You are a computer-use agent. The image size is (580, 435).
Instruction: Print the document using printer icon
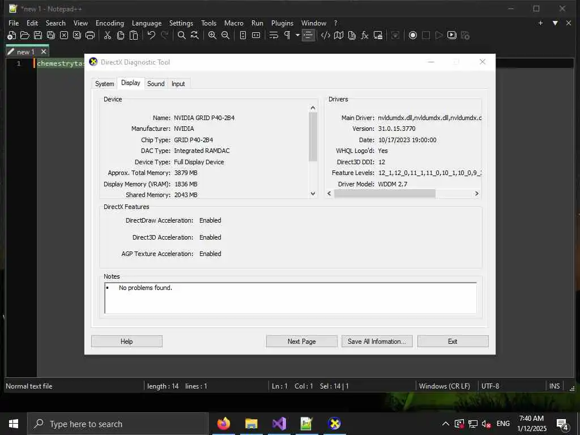point(90,36)
